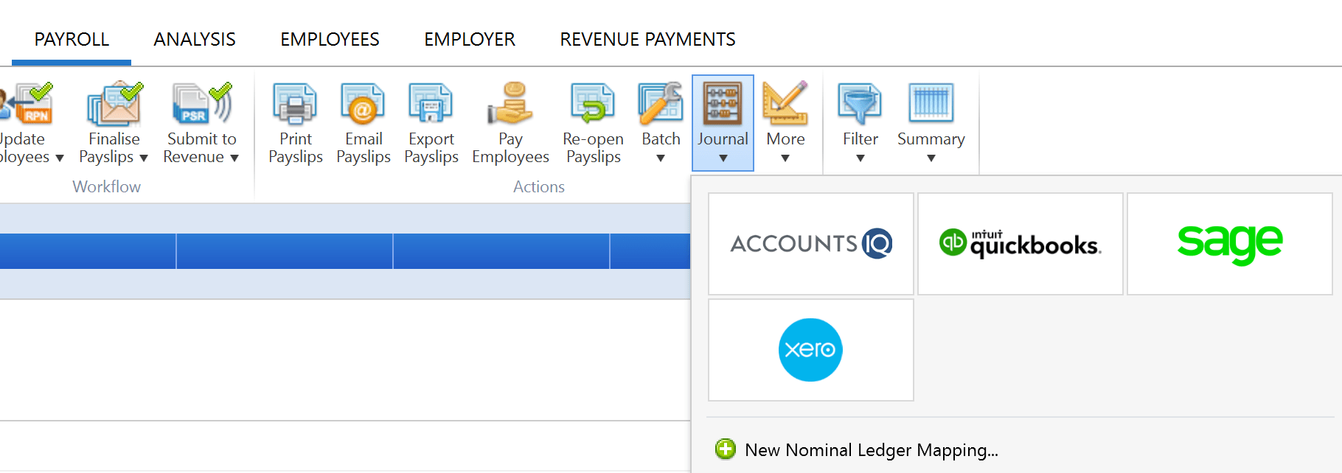1342x473 pixels.
Task: Click the Pay Employees label
Action: tap(510, 148)
